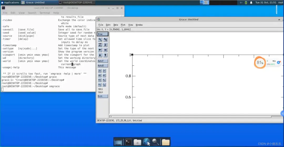Open the File menu in Grace
This screenshot has width=284, height=147.
(101, 25)
